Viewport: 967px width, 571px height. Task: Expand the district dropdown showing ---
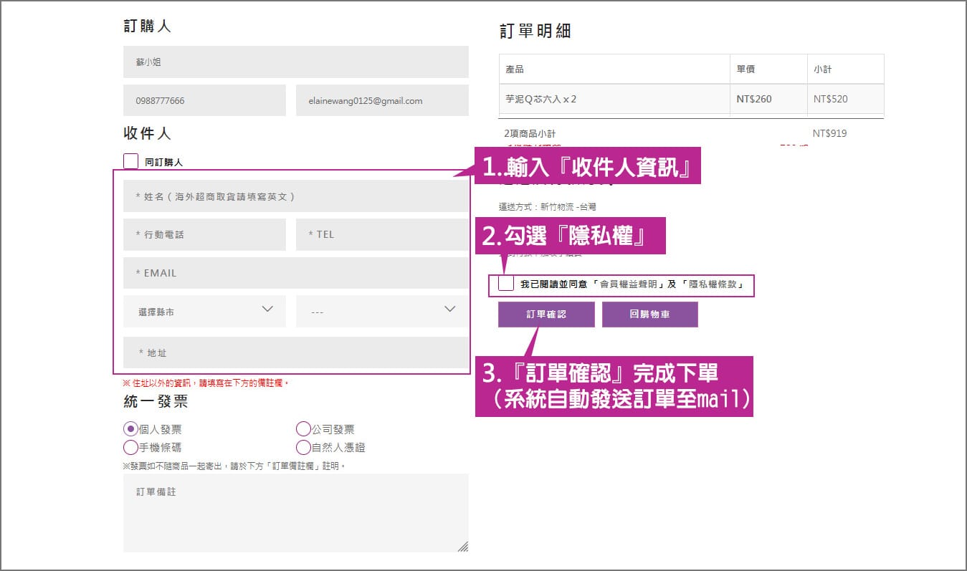pos(382,311)
